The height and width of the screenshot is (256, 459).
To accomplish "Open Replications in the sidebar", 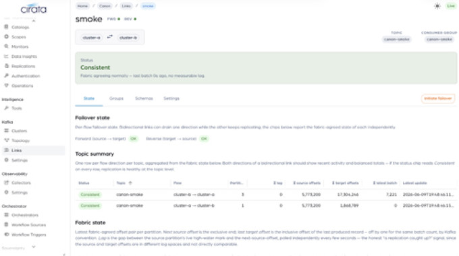I will [x=23, y=66].
